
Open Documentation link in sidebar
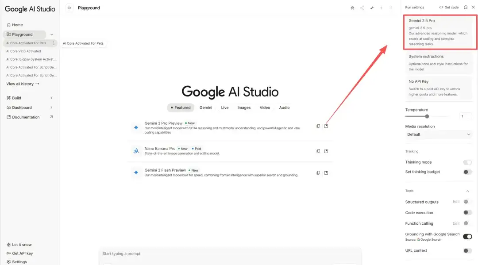tap(26, 117)
